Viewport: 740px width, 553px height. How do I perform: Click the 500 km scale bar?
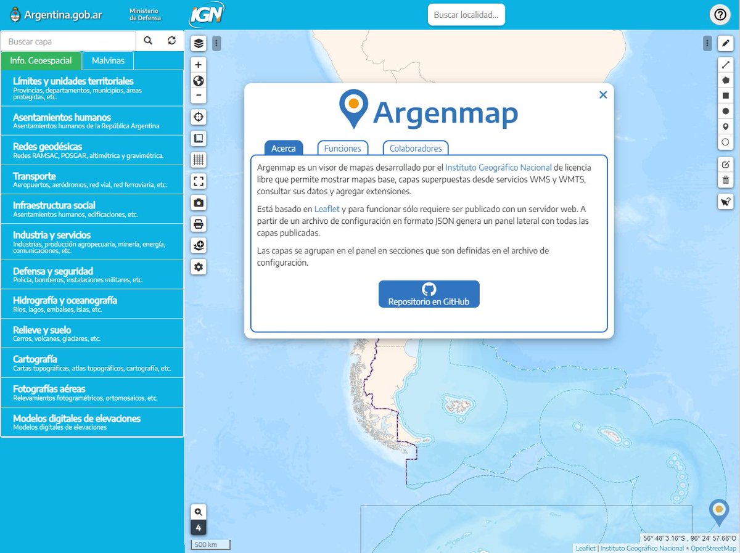click(x=210, y=544)
